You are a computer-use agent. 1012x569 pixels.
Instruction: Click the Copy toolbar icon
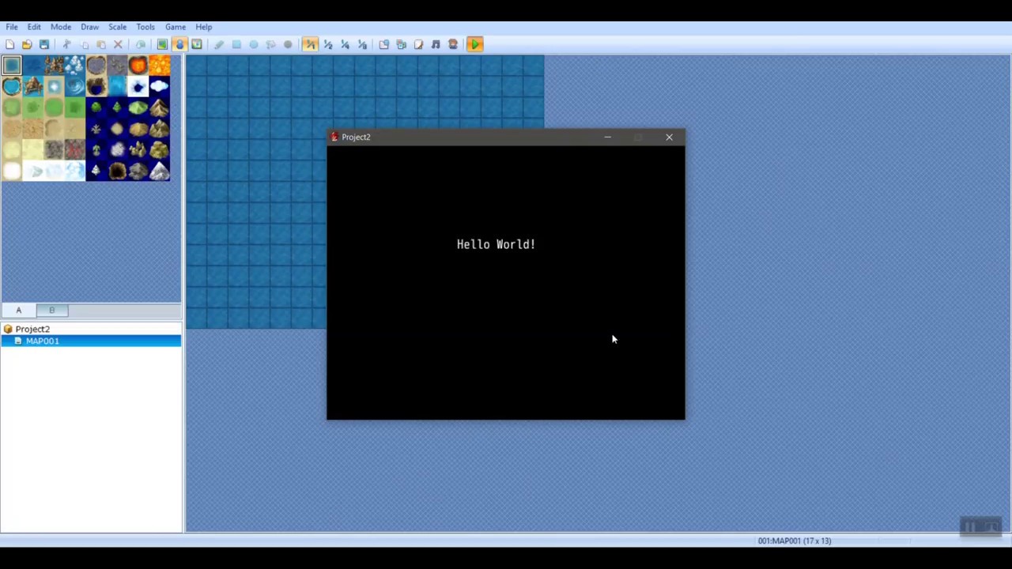(x=85, y=44)
